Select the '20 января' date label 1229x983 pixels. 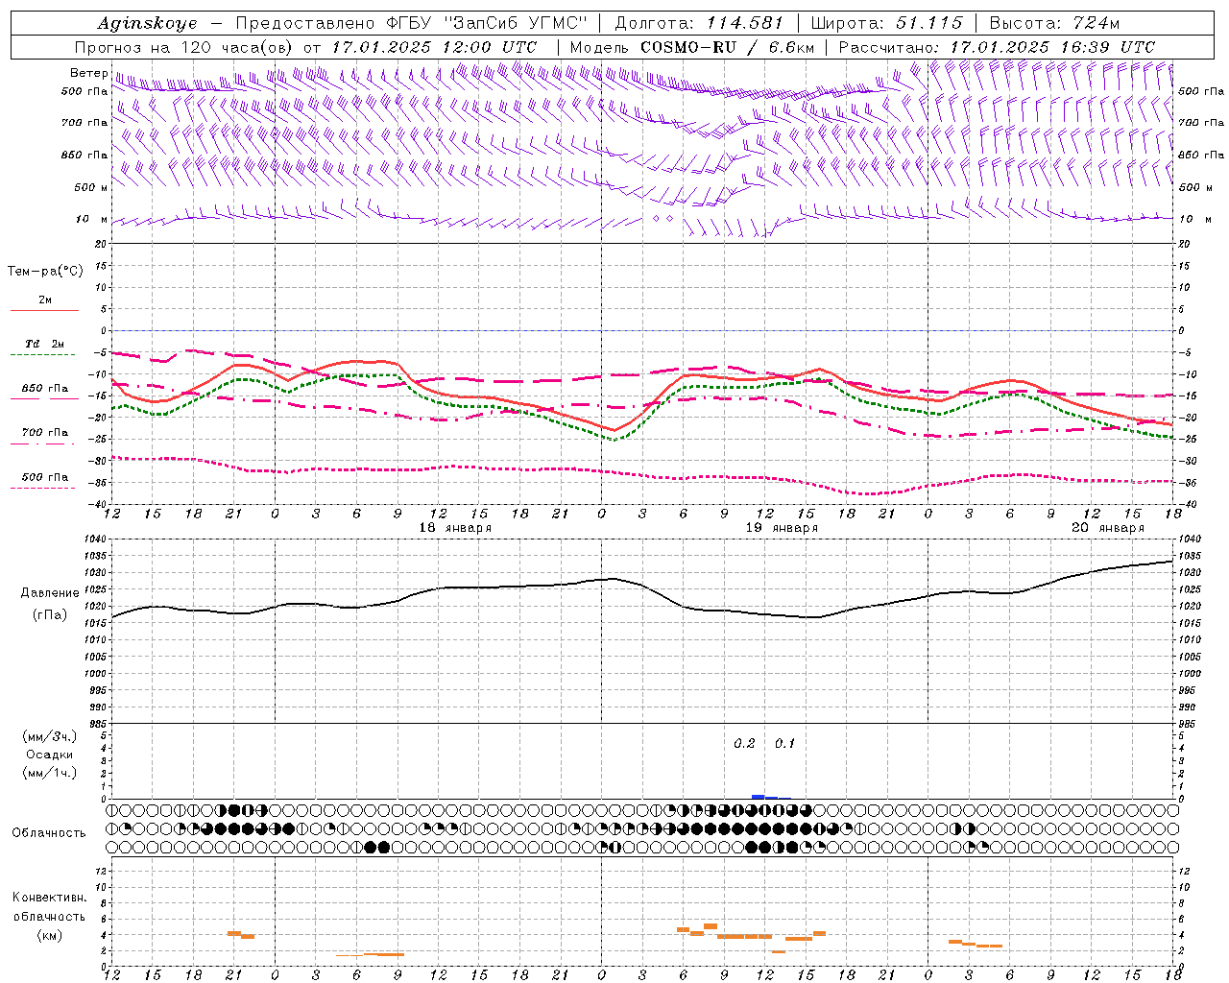[1108, 528]
